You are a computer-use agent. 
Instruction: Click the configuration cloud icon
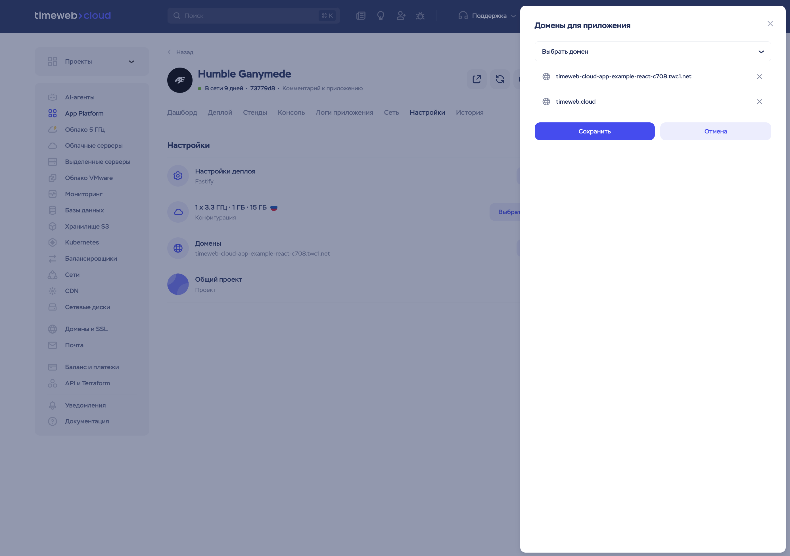[x=178, y=212]
